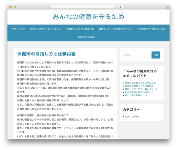Click the line starting 保健師の仕事は、保健指導
The image size is (177, 150).
click(44, 115)
